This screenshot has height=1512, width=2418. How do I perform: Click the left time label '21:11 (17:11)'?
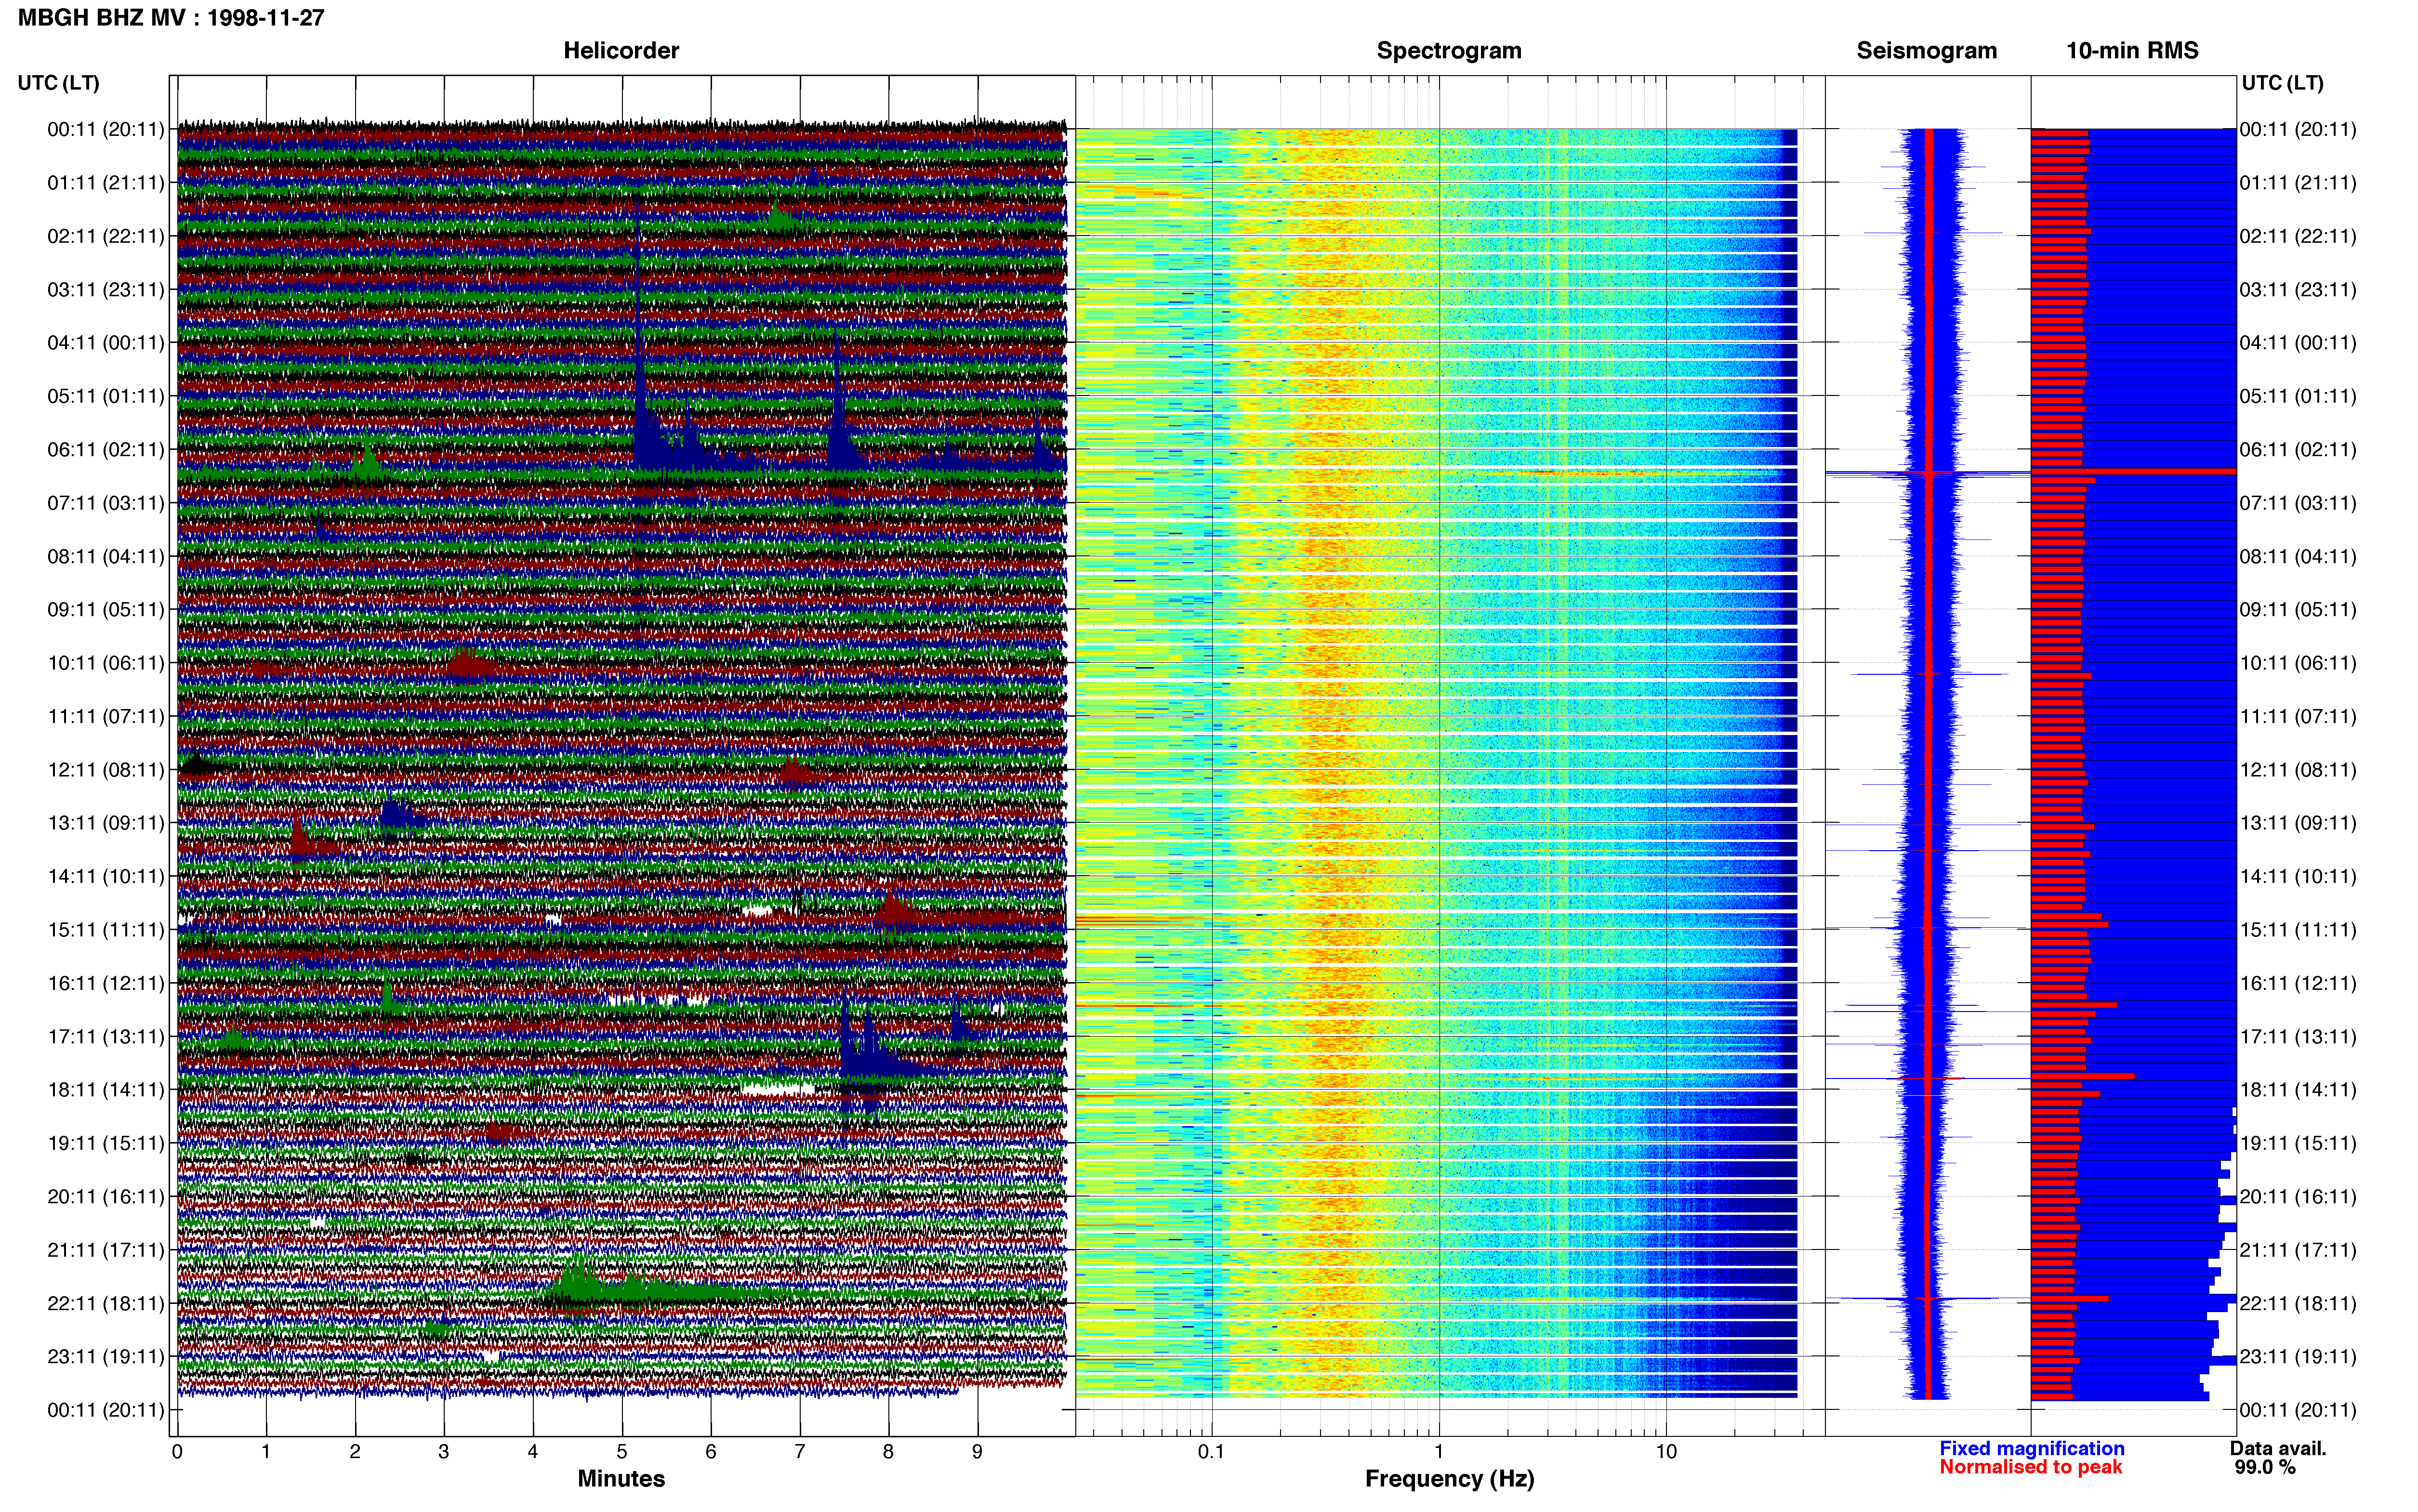(x=106, y=1250)
